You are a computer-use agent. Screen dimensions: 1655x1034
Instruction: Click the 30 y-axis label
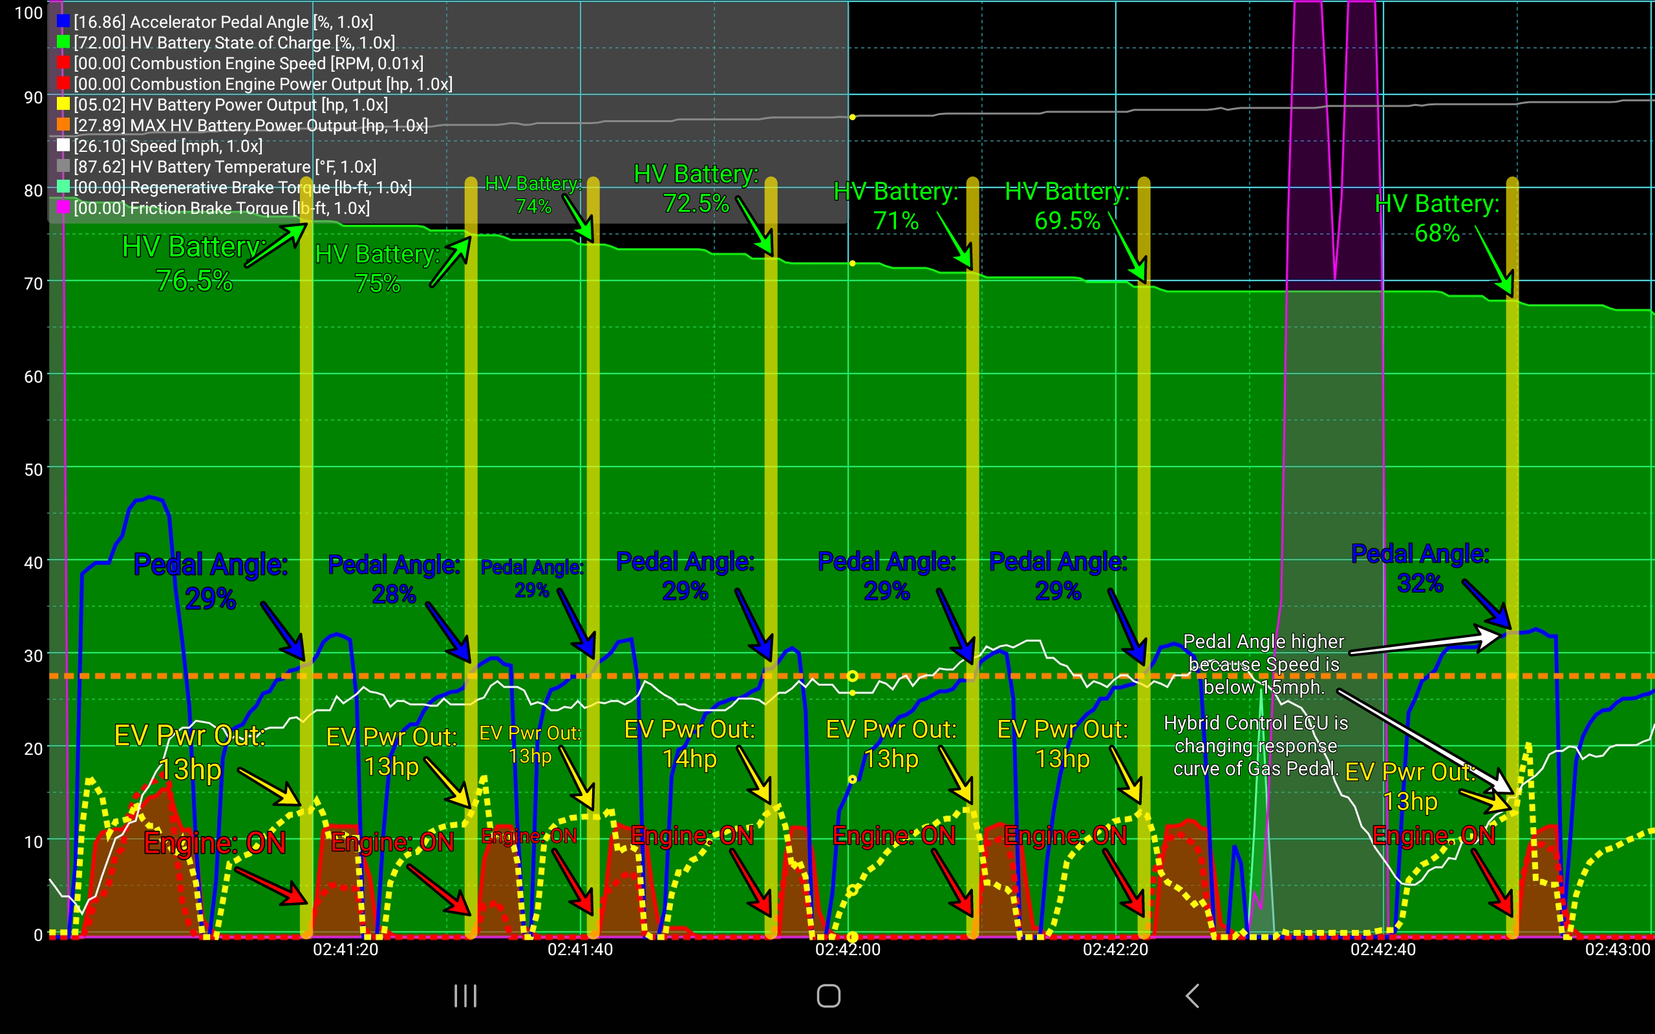[x=34, y=656]
